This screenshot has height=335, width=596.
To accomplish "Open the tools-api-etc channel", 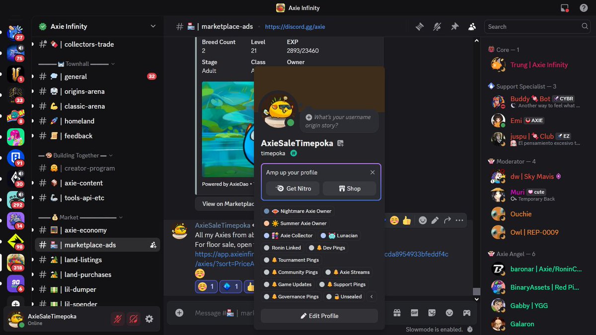I will (x=97, y=198).
